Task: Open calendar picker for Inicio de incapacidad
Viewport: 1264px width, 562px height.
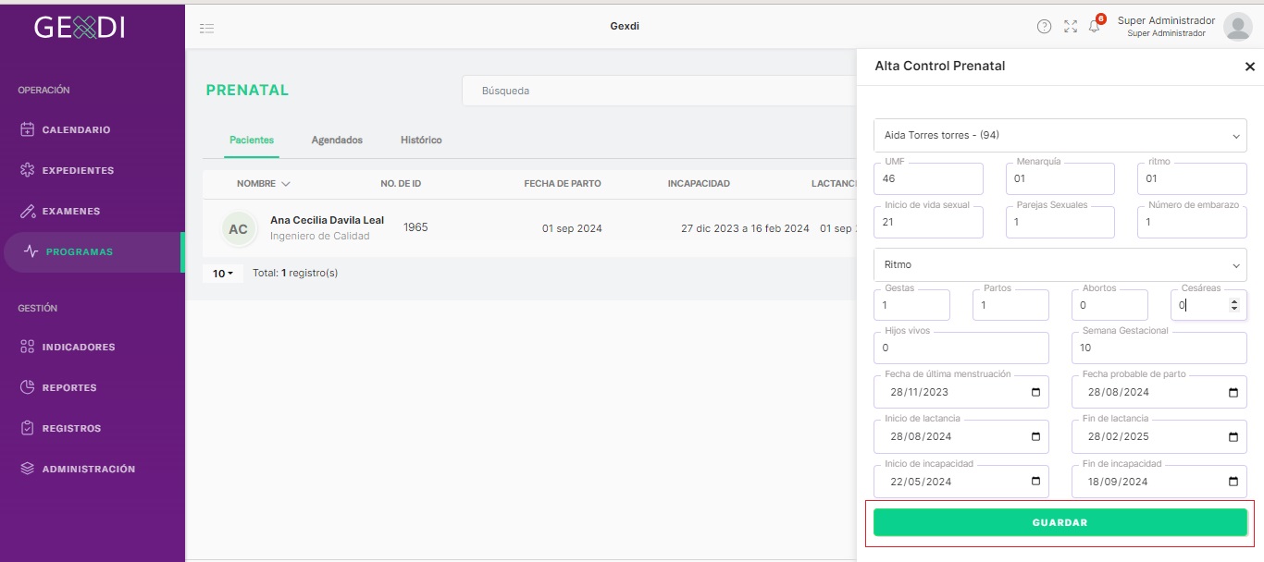Action: (1035, 482)
